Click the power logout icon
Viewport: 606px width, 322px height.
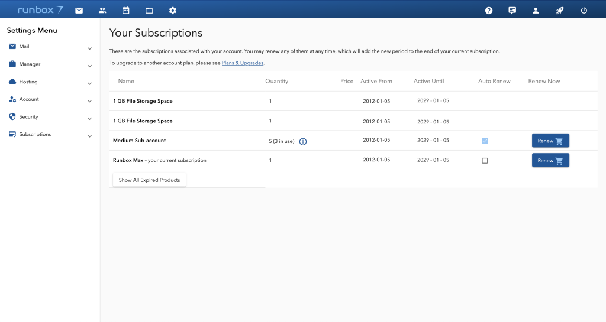click(584, 10)
